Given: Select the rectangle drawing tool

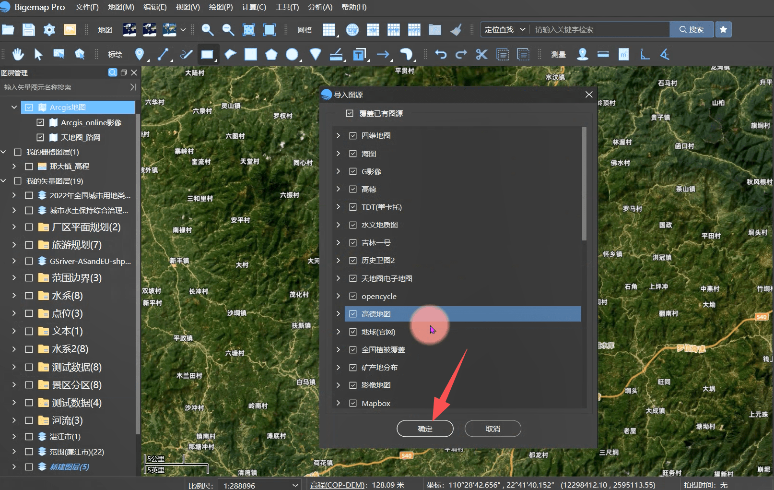Looking at the screenshot, I should pos(207,54).
